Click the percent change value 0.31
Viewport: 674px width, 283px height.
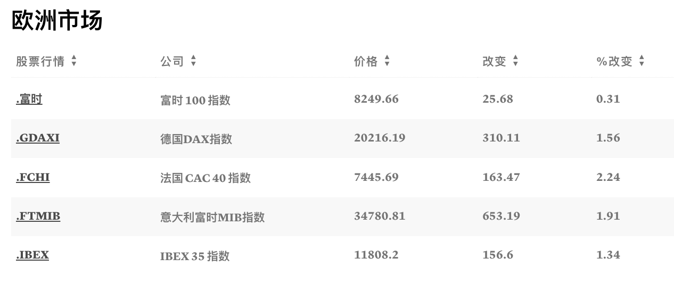pos(608,99)
